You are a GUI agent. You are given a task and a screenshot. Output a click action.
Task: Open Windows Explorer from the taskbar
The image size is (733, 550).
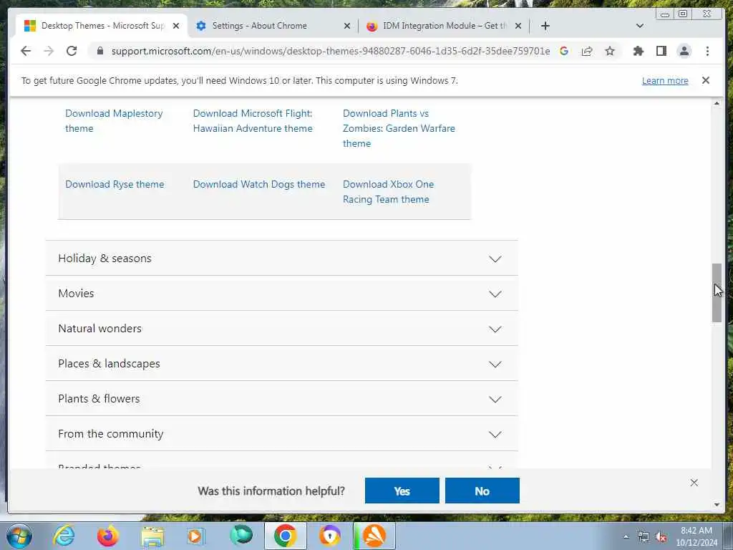(x=152, y=536)
